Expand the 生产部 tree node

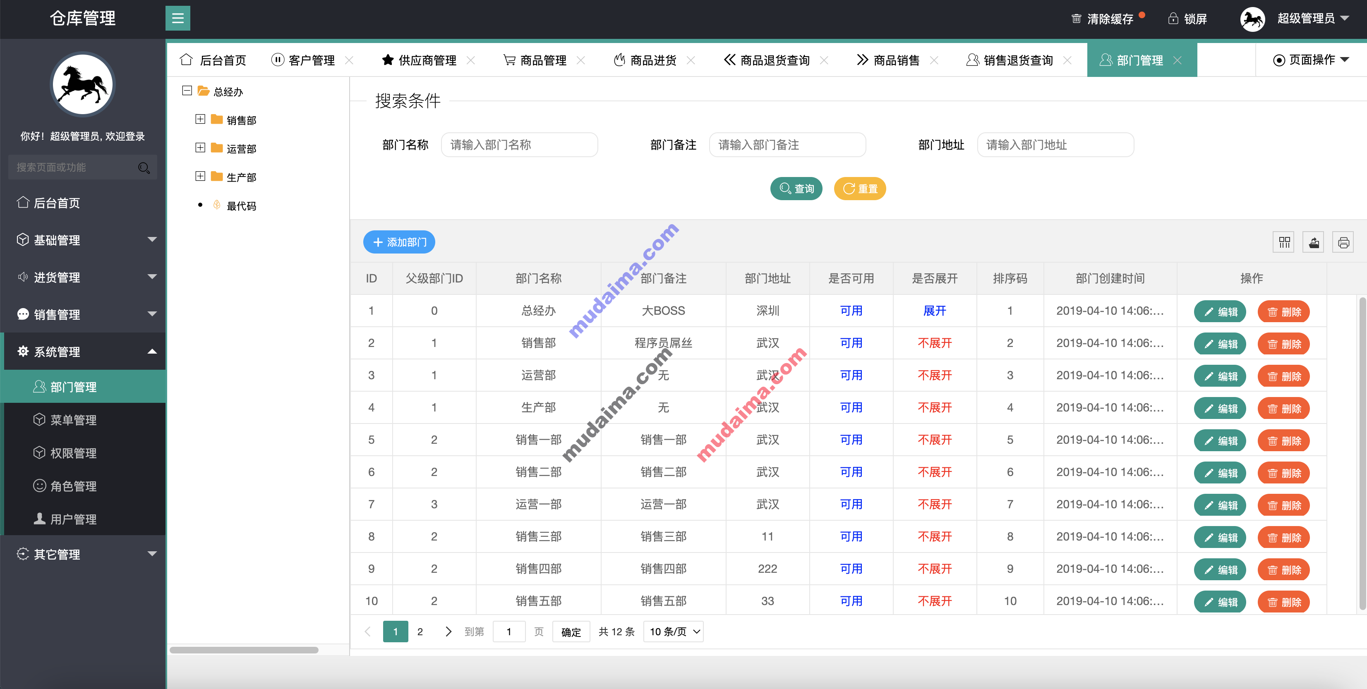(x=200, y=176)
